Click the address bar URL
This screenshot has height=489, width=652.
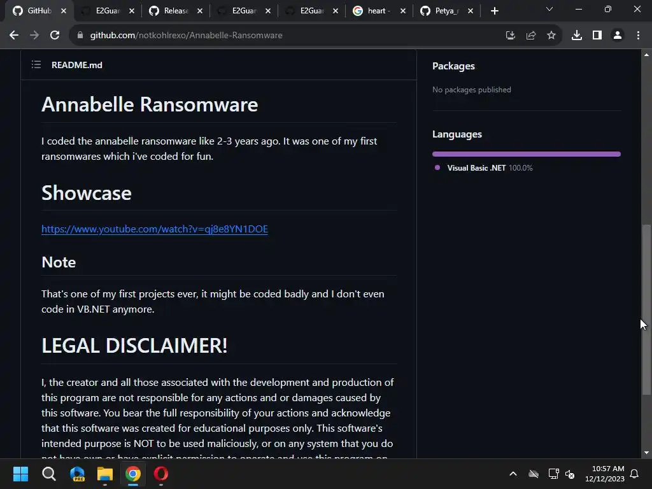point(187,36)
